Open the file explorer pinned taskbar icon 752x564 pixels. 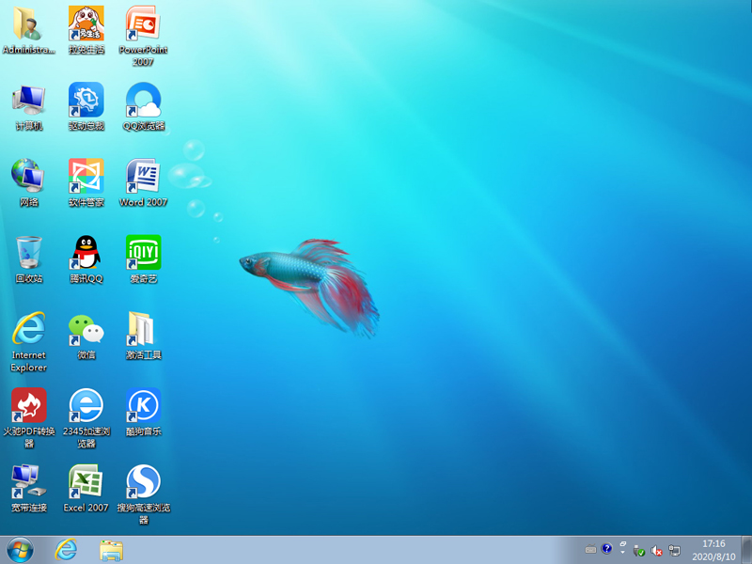coord(111,550)
